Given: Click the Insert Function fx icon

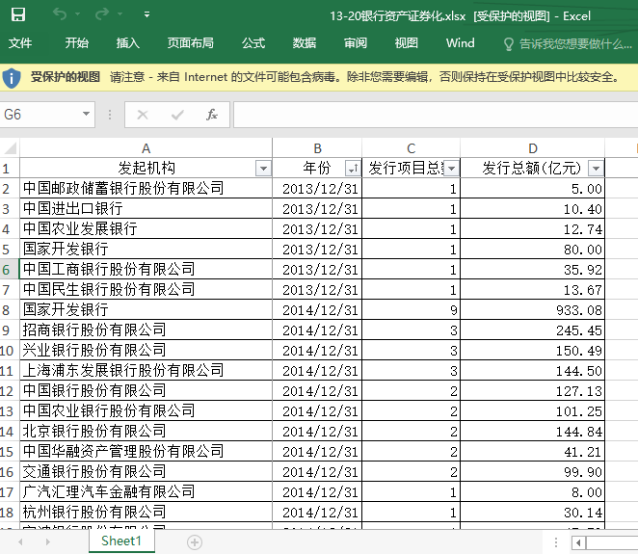Looking at the screenshot, I should [212, 115].
